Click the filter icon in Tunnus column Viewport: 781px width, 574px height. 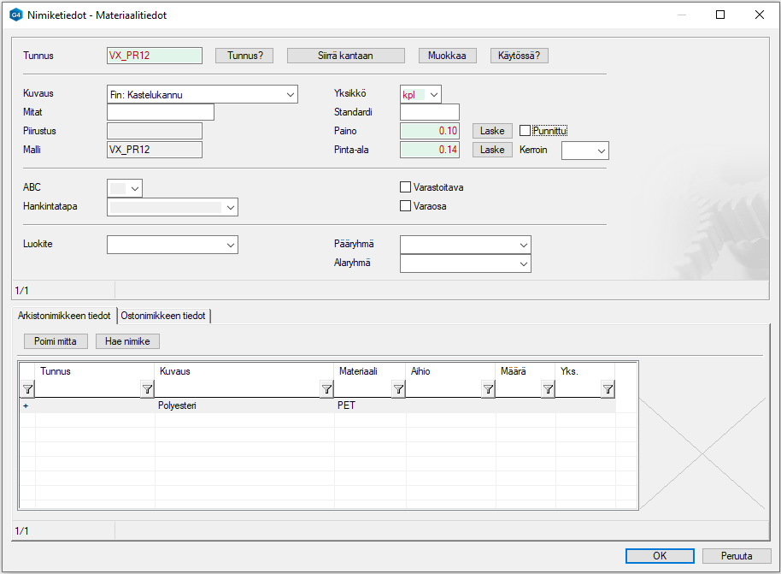click(x=146, y=389)
